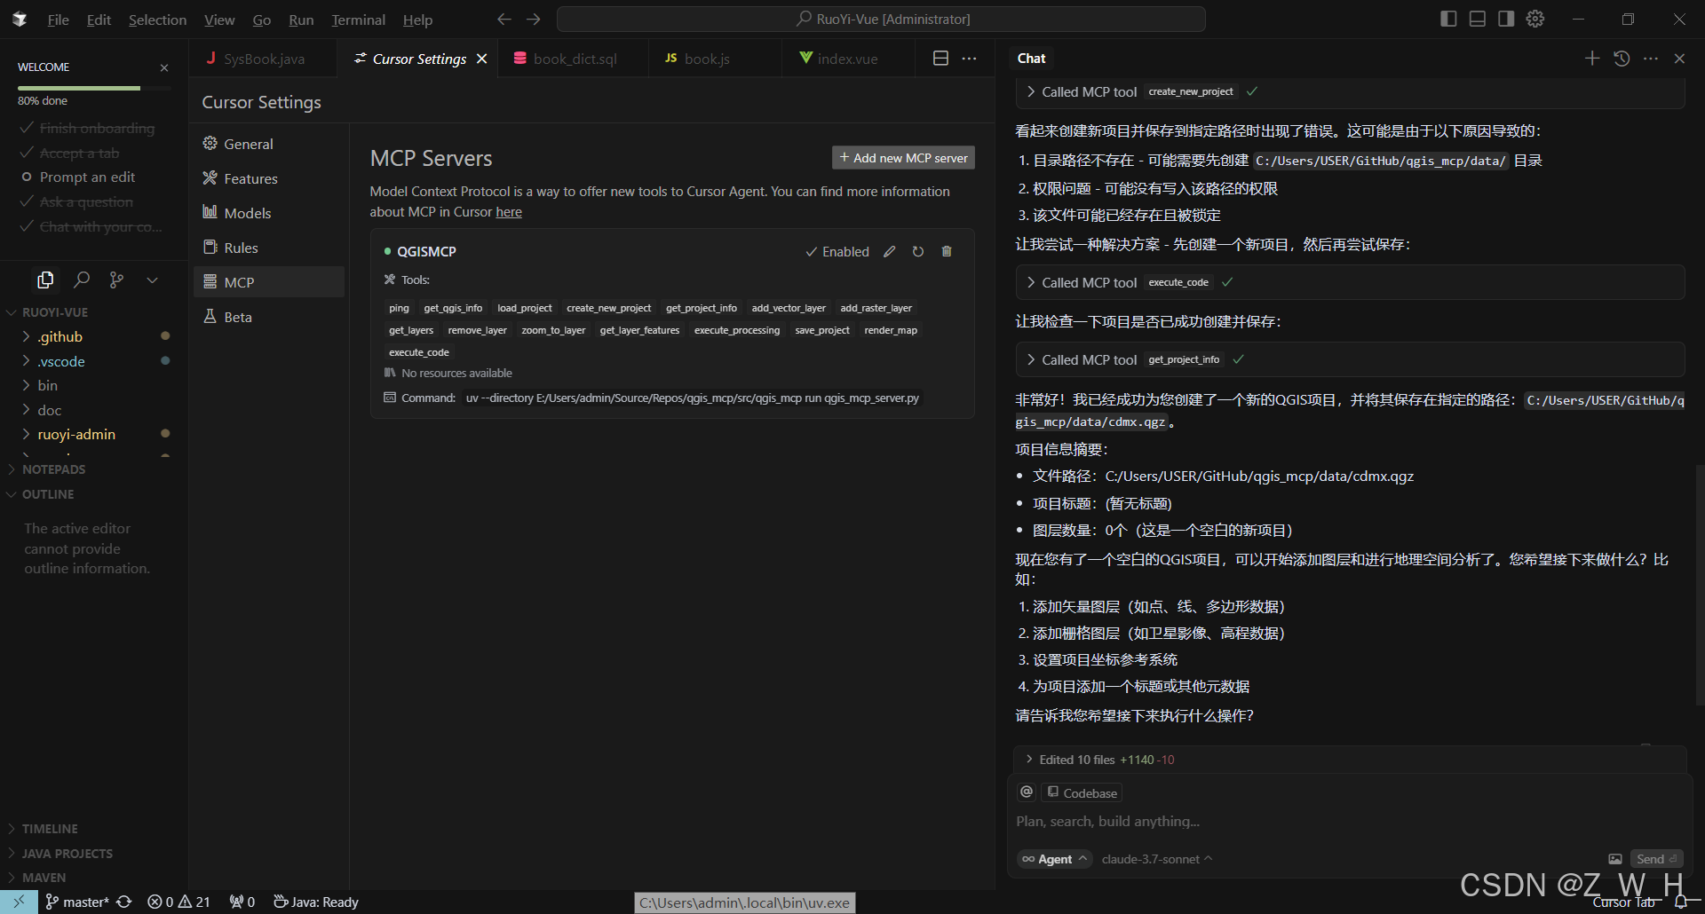Image resolution: width=1705 pixels, height=914 pixels.
Task: Switch to the SysBook.java tab
Action: 264,59
